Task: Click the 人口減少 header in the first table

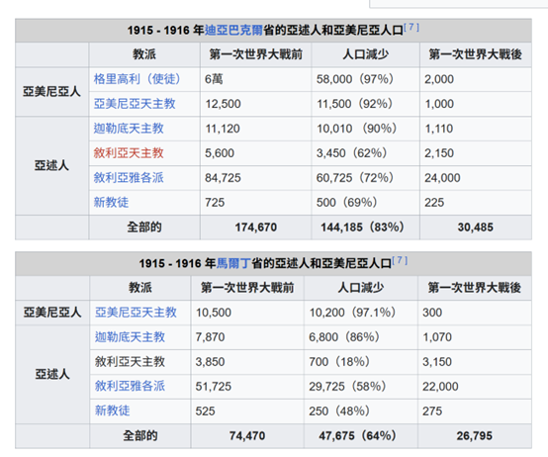Action: pos(366,54)
